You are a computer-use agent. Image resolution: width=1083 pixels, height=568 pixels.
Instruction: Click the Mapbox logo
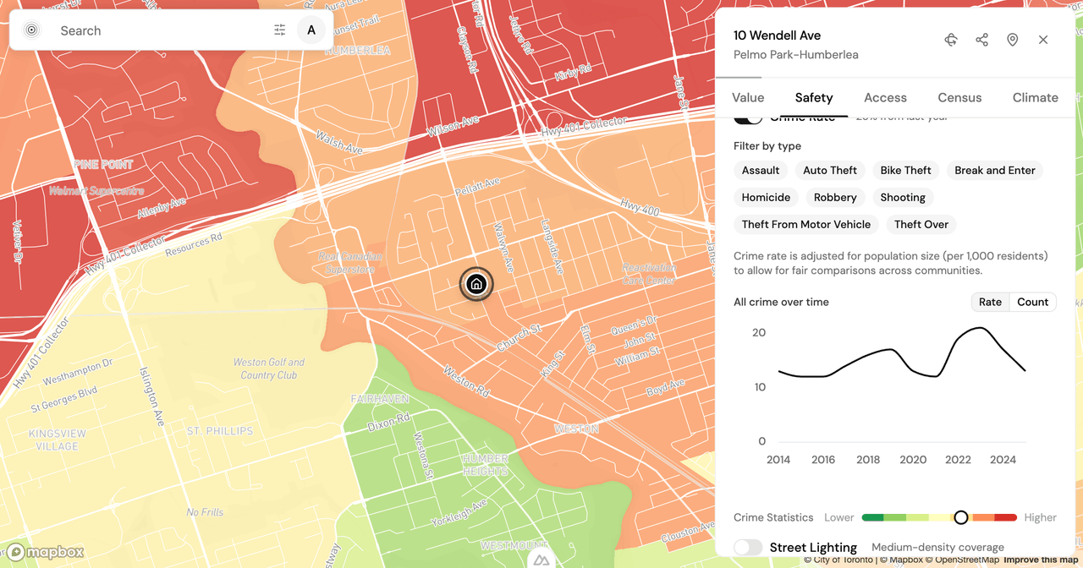47,552
